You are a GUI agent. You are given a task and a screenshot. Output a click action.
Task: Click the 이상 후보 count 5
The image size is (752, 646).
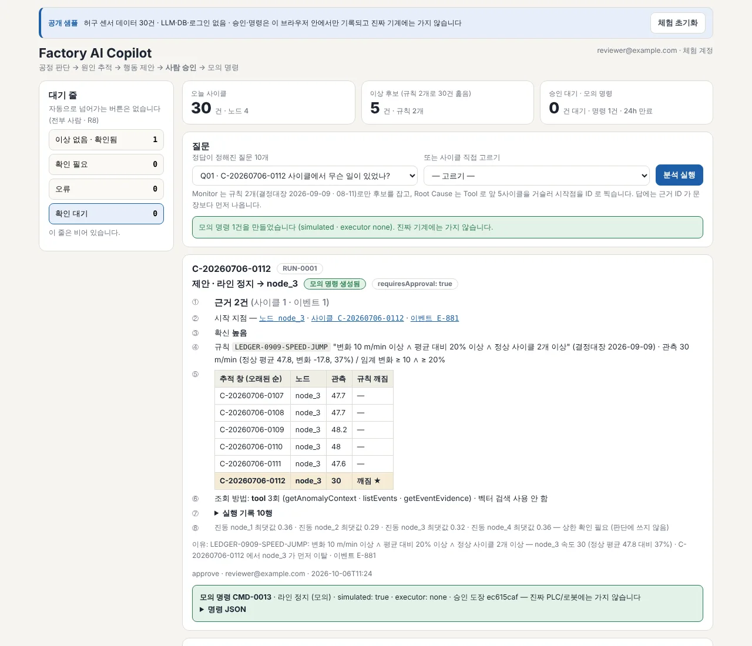tap(375, 108)
